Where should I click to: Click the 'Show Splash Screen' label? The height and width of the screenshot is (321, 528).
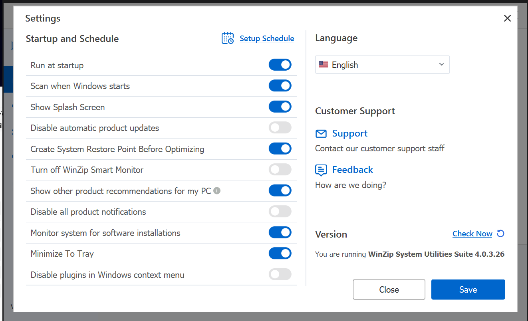point(68,107)
